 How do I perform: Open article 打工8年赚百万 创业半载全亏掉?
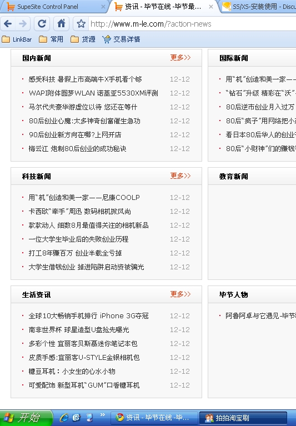(75, 253)
